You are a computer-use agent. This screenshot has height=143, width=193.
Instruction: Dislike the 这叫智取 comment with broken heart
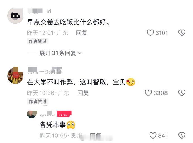(182, 93)
